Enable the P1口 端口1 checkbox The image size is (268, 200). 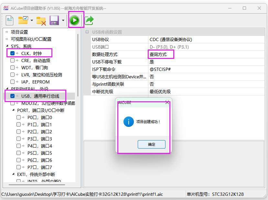click(18, 124)
